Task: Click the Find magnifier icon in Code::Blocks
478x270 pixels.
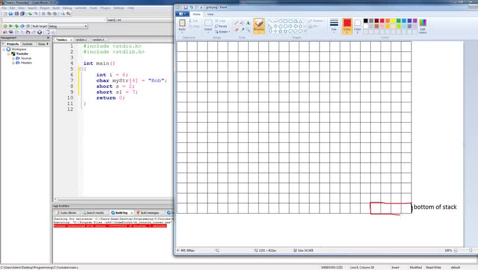Action: point(63,13)
